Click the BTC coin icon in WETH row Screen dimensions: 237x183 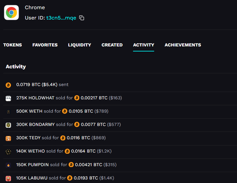(x=65, y=111)
